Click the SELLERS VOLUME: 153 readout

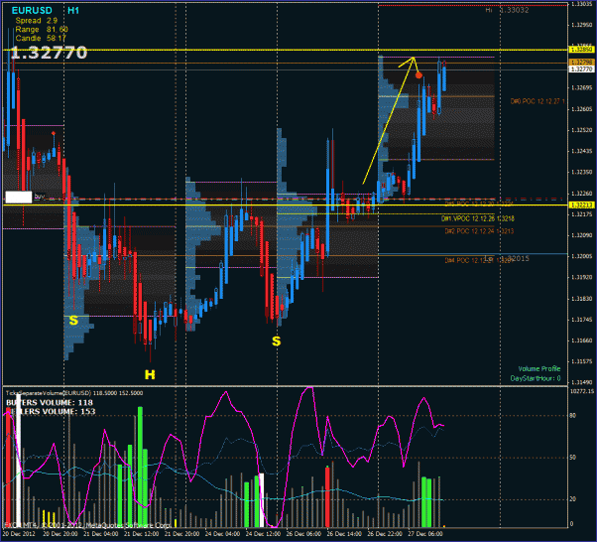[51, 411]
